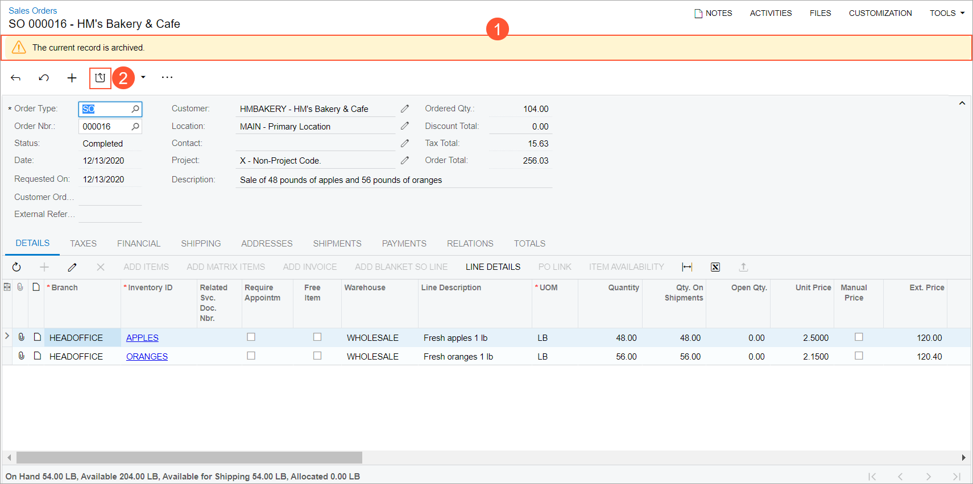Open the Financial tab
Image resolution: width=973 pixels, height=484 pixels.
click(139, 243)
